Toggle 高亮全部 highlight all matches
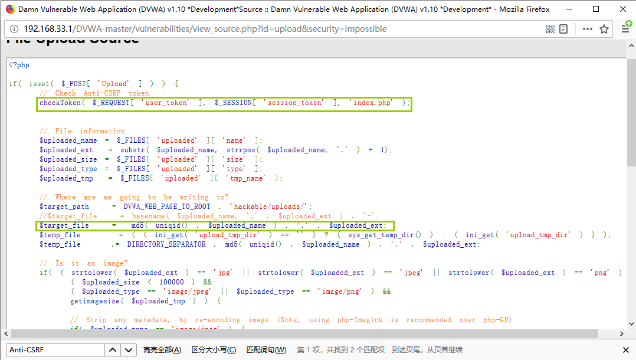636x360 pixels. [x=162, y=351]
